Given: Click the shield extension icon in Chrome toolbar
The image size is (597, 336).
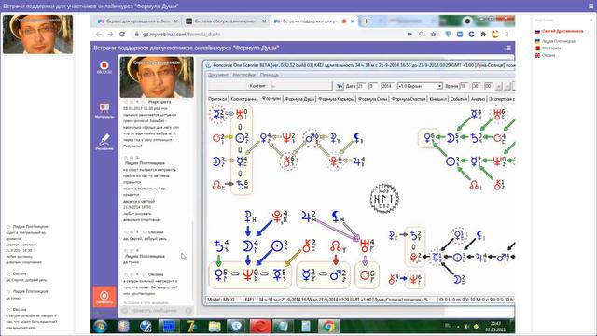Looking at the screenshot, I should 448,35.
